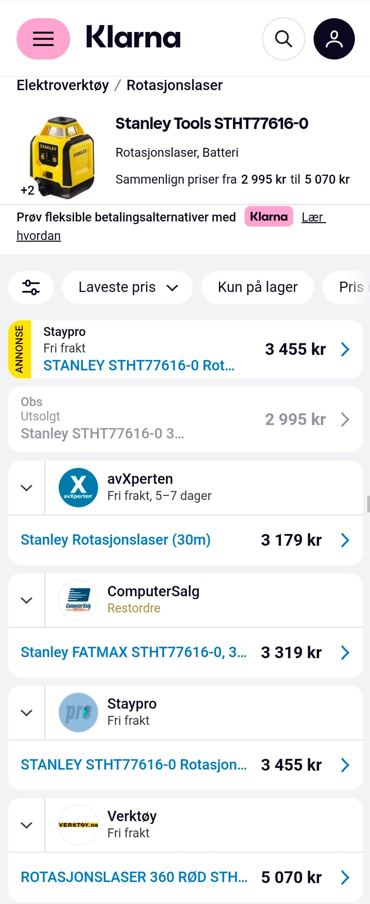Open the hamburger menu button
Viewport: 370px width, 904px height.
click(x=43, y=39)
